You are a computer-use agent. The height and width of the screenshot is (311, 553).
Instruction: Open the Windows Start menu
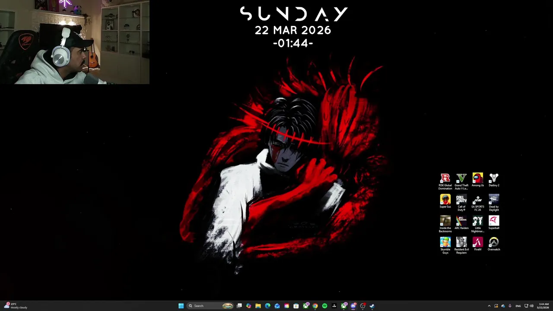[181, 306]
